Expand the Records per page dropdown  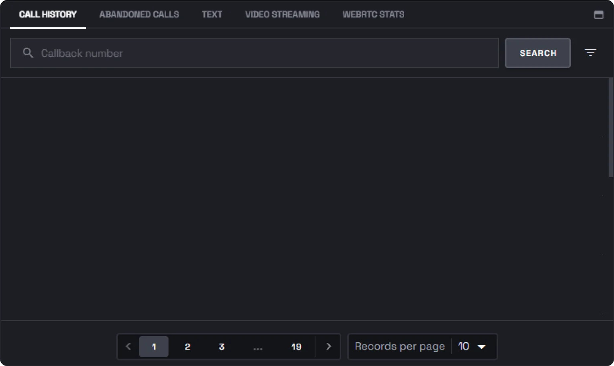[472, 346]
